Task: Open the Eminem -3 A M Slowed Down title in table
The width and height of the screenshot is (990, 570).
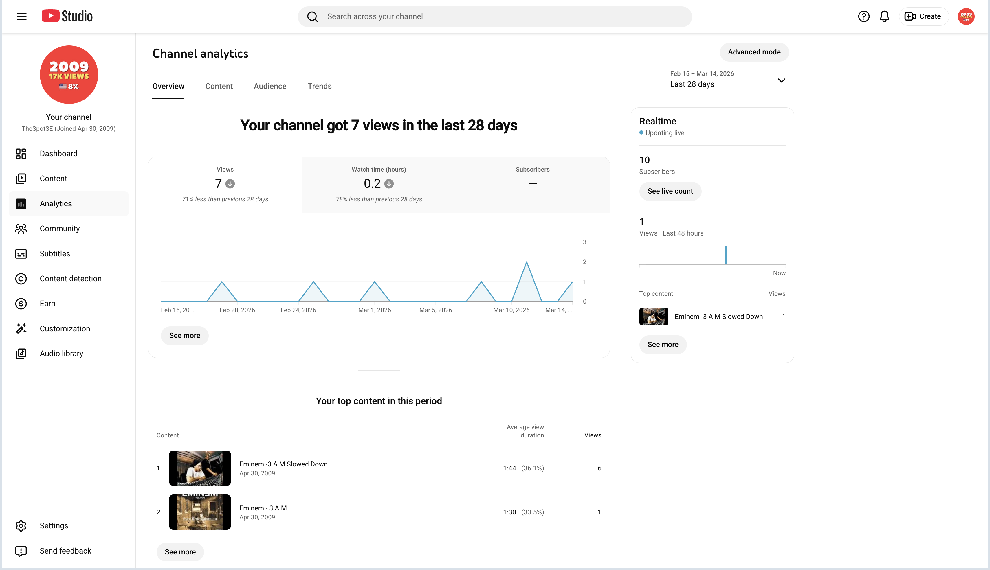Action: click(283, 464)
